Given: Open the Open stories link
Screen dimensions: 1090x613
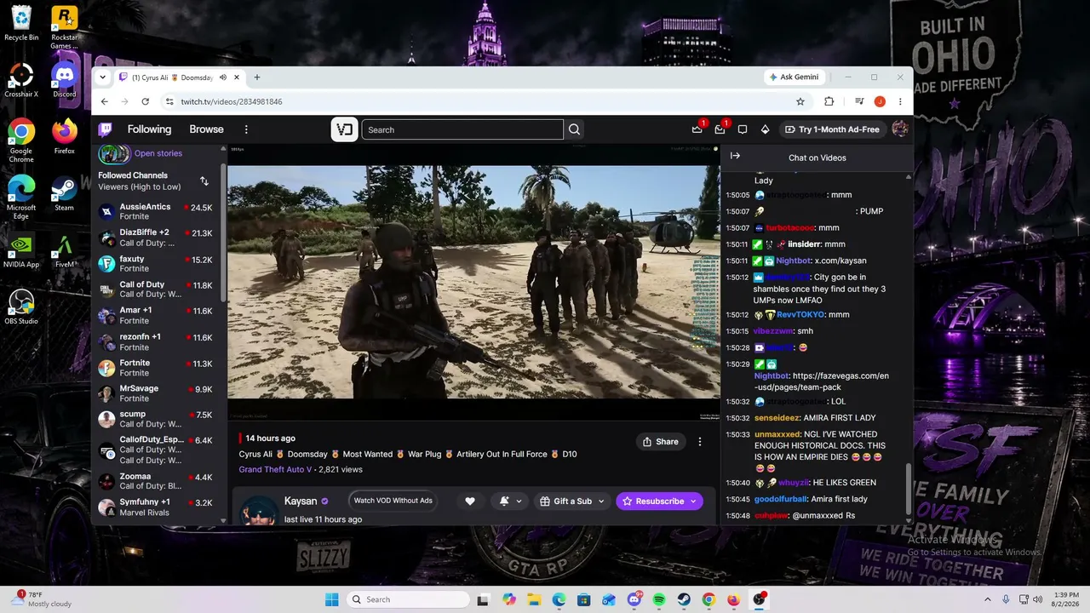Looking at the screenshot, I should coord(158,153).
